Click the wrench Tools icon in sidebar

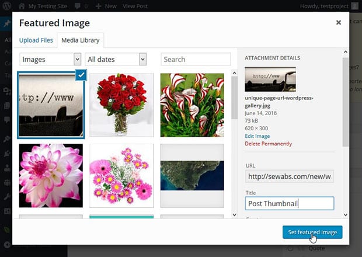pyautogui.click(x=7, y=197)
